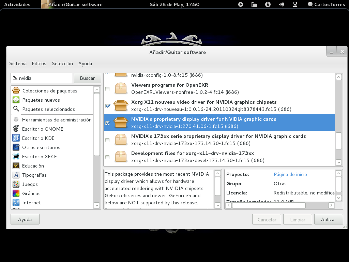Click the clock showing Sáb 28 de May
The width and height of the screenshot is (349, 262).
tap(174, 4)
